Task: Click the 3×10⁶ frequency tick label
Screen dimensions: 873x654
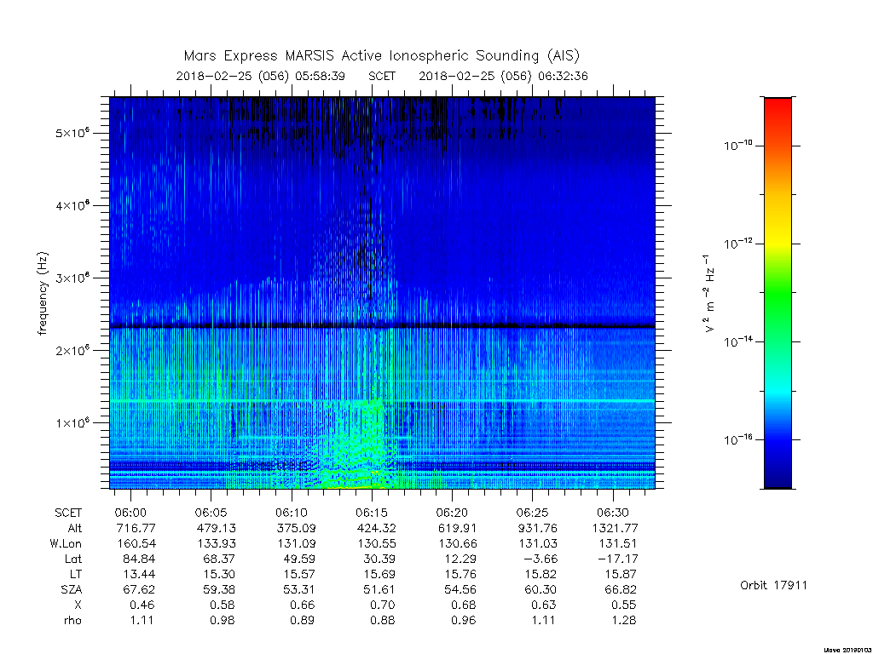Action: 72,278
